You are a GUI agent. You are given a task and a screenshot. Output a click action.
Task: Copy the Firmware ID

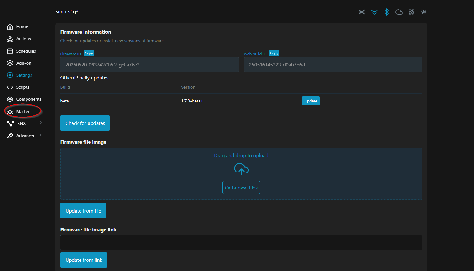89,54
